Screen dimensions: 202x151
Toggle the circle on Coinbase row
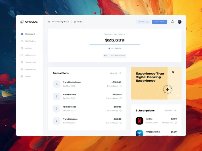(120, 123)
